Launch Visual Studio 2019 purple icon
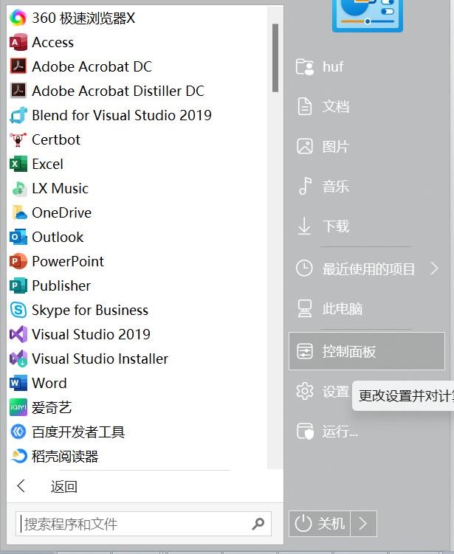This screenshot has width=454, height=554. click(x=18, y=334)
